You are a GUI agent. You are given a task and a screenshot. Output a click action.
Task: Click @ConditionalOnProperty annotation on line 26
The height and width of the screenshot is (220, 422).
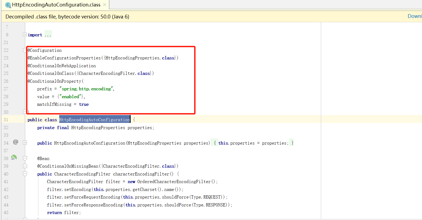click(x=54, y=81)
